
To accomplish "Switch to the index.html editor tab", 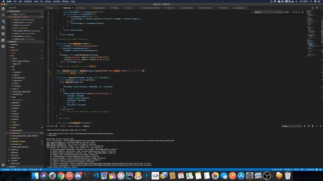I will click(x=224, y=8).
